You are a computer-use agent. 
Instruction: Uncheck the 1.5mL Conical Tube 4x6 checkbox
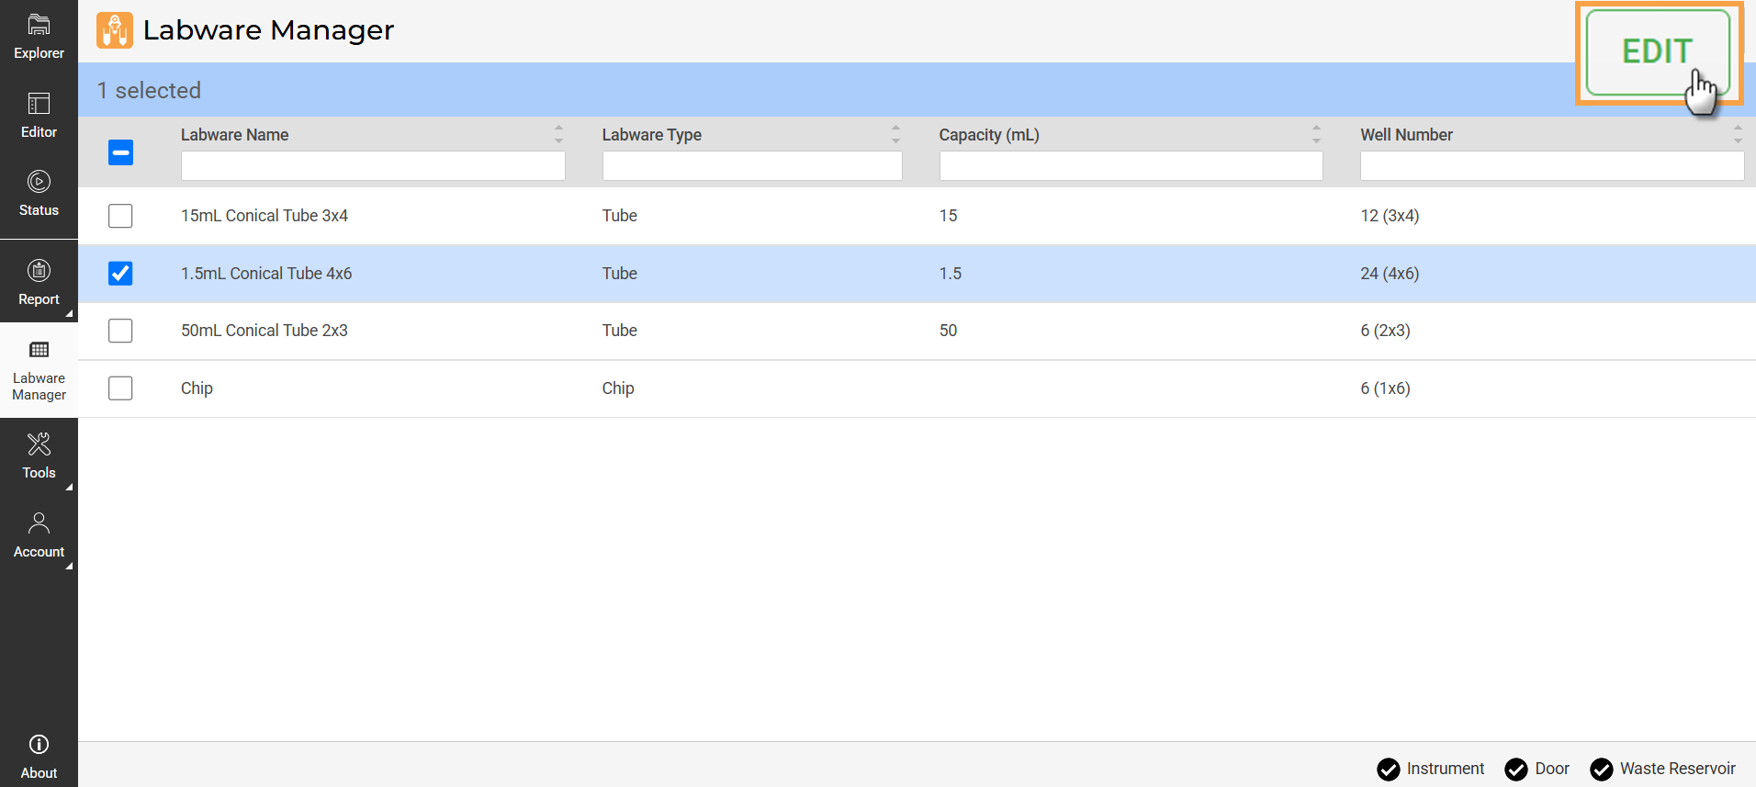pos(120,274)
